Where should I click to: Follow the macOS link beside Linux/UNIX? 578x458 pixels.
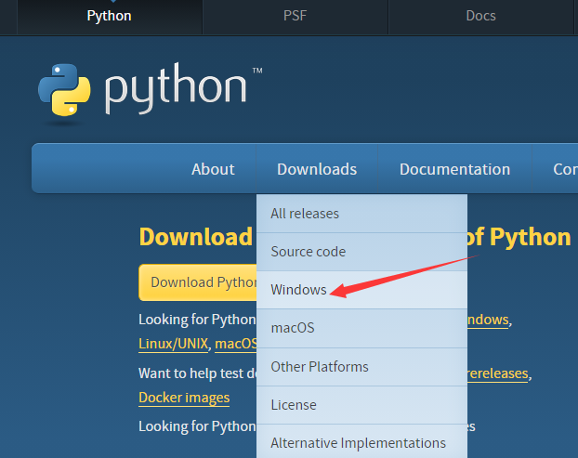(x=236, y=344)
